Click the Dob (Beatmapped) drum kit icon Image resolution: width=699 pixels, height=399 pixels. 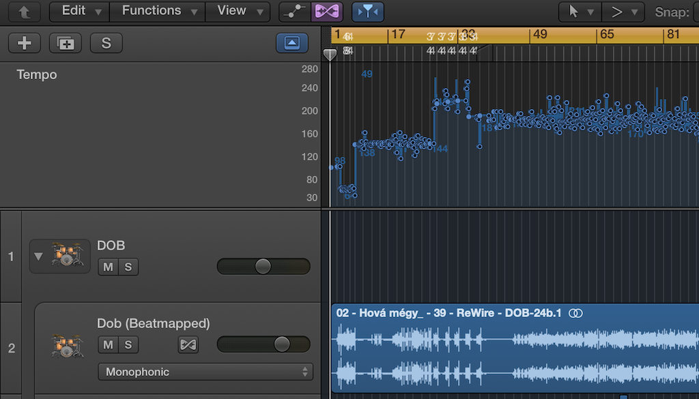click(67, 345)
